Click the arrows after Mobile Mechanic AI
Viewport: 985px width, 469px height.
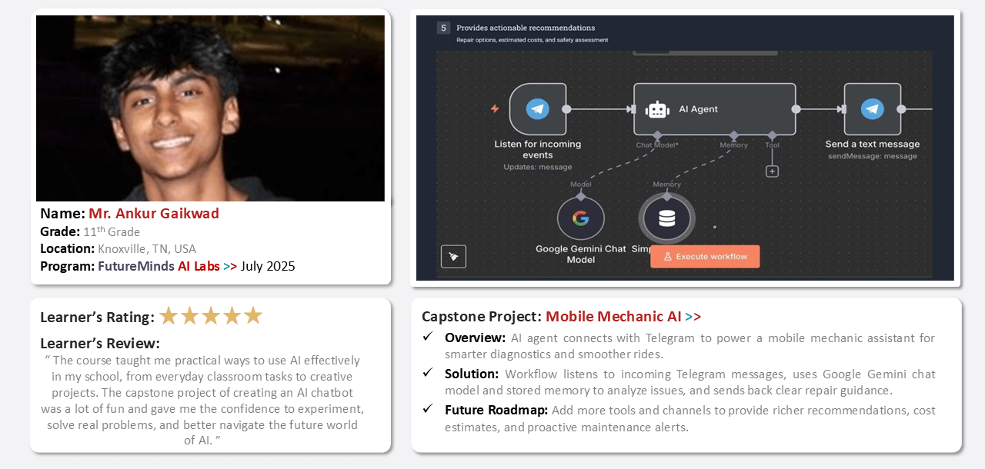[x=693, y=317]
